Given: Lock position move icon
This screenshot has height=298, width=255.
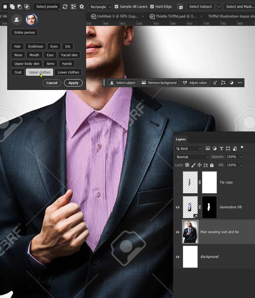Looking at the screenshot, I should pos(199,165).
